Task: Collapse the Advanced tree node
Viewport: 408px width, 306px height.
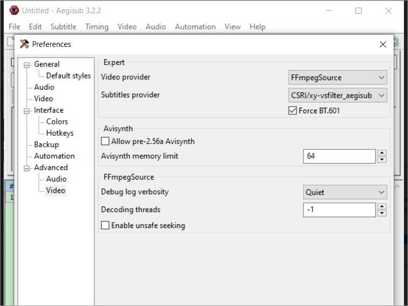Action: click(27, 168)
